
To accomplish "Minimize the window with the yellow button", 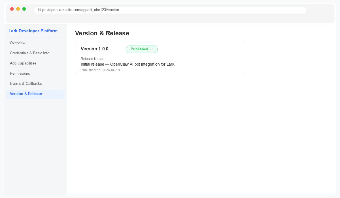I will pos(18,9).
